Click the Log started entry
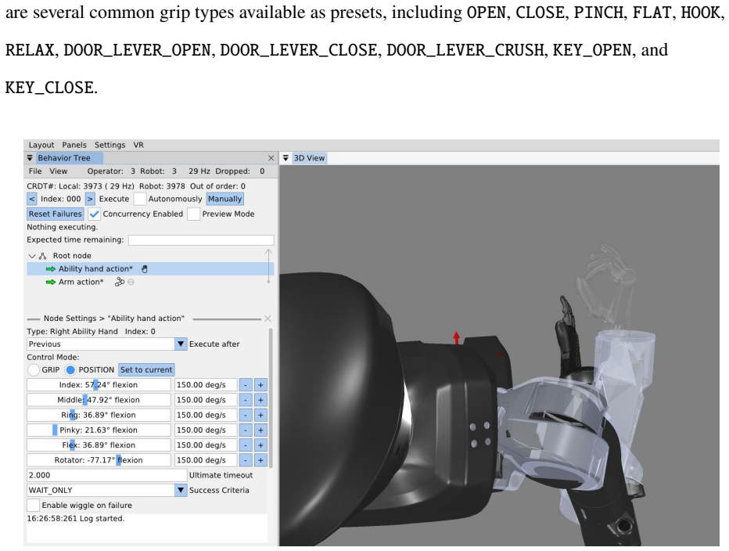The height and width of the screenshot is (551, 729). [76, 518]
